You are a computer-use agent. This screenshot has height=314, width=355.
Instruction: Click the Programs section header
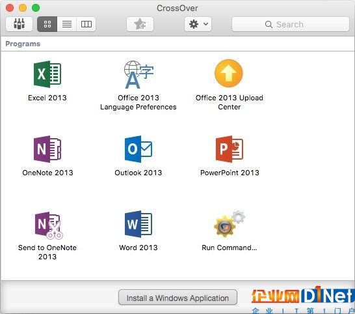click(x=23, y=44)
